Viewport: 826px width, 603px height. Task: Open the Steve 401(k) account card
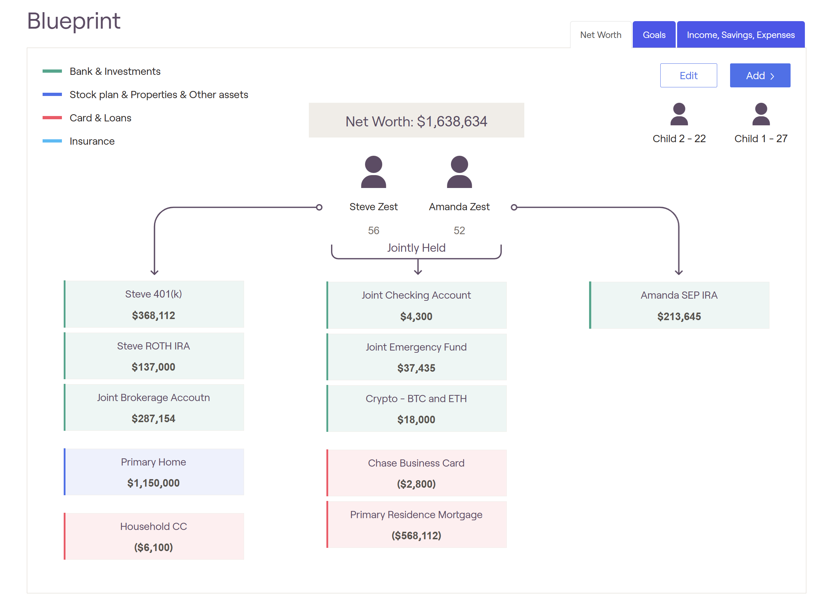click(x=154, y=304)
